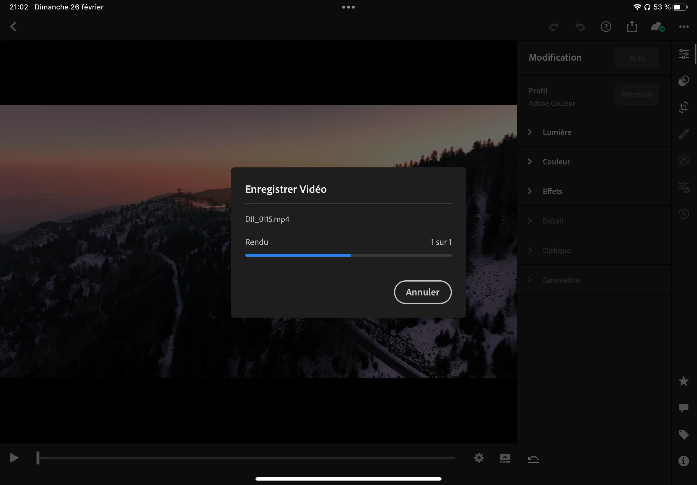Expand the Couleur section
Viewport: 697px width, 485px height.
pyautogui.click(x=556, y=162)
